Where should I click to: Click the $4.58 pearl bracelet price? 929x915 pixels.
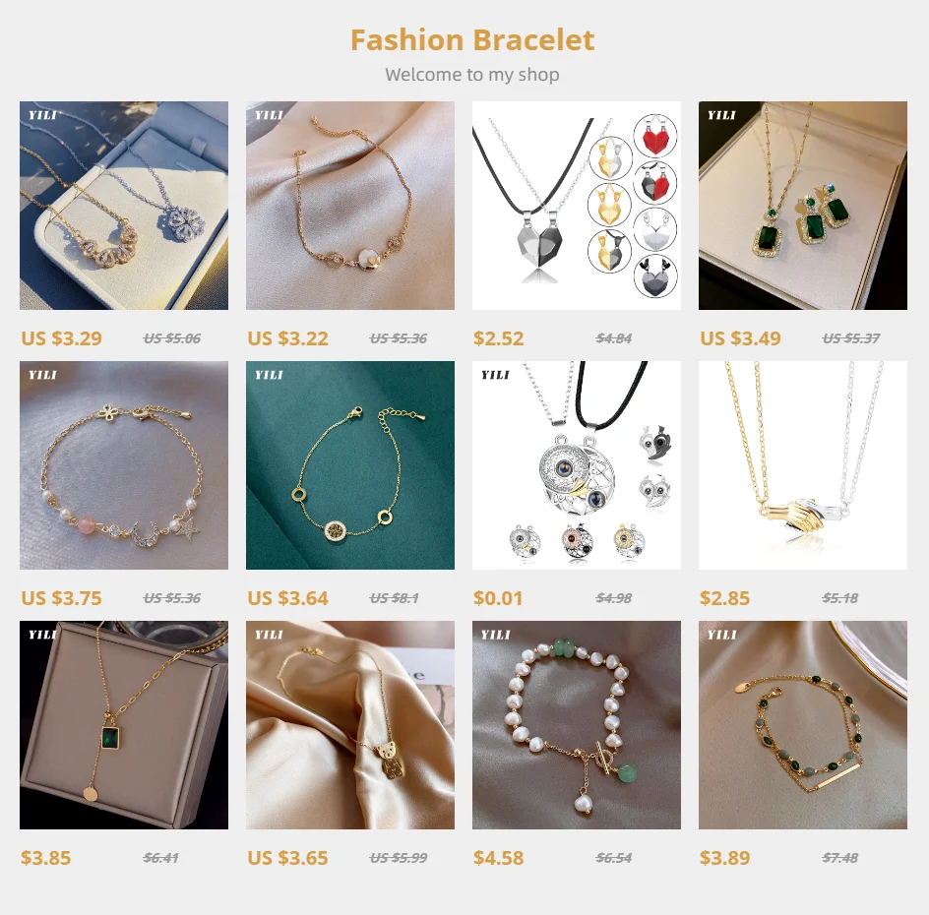tap(498, 858)
